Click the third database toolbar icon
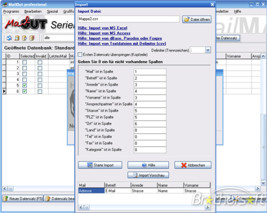 tap(24, 38)
